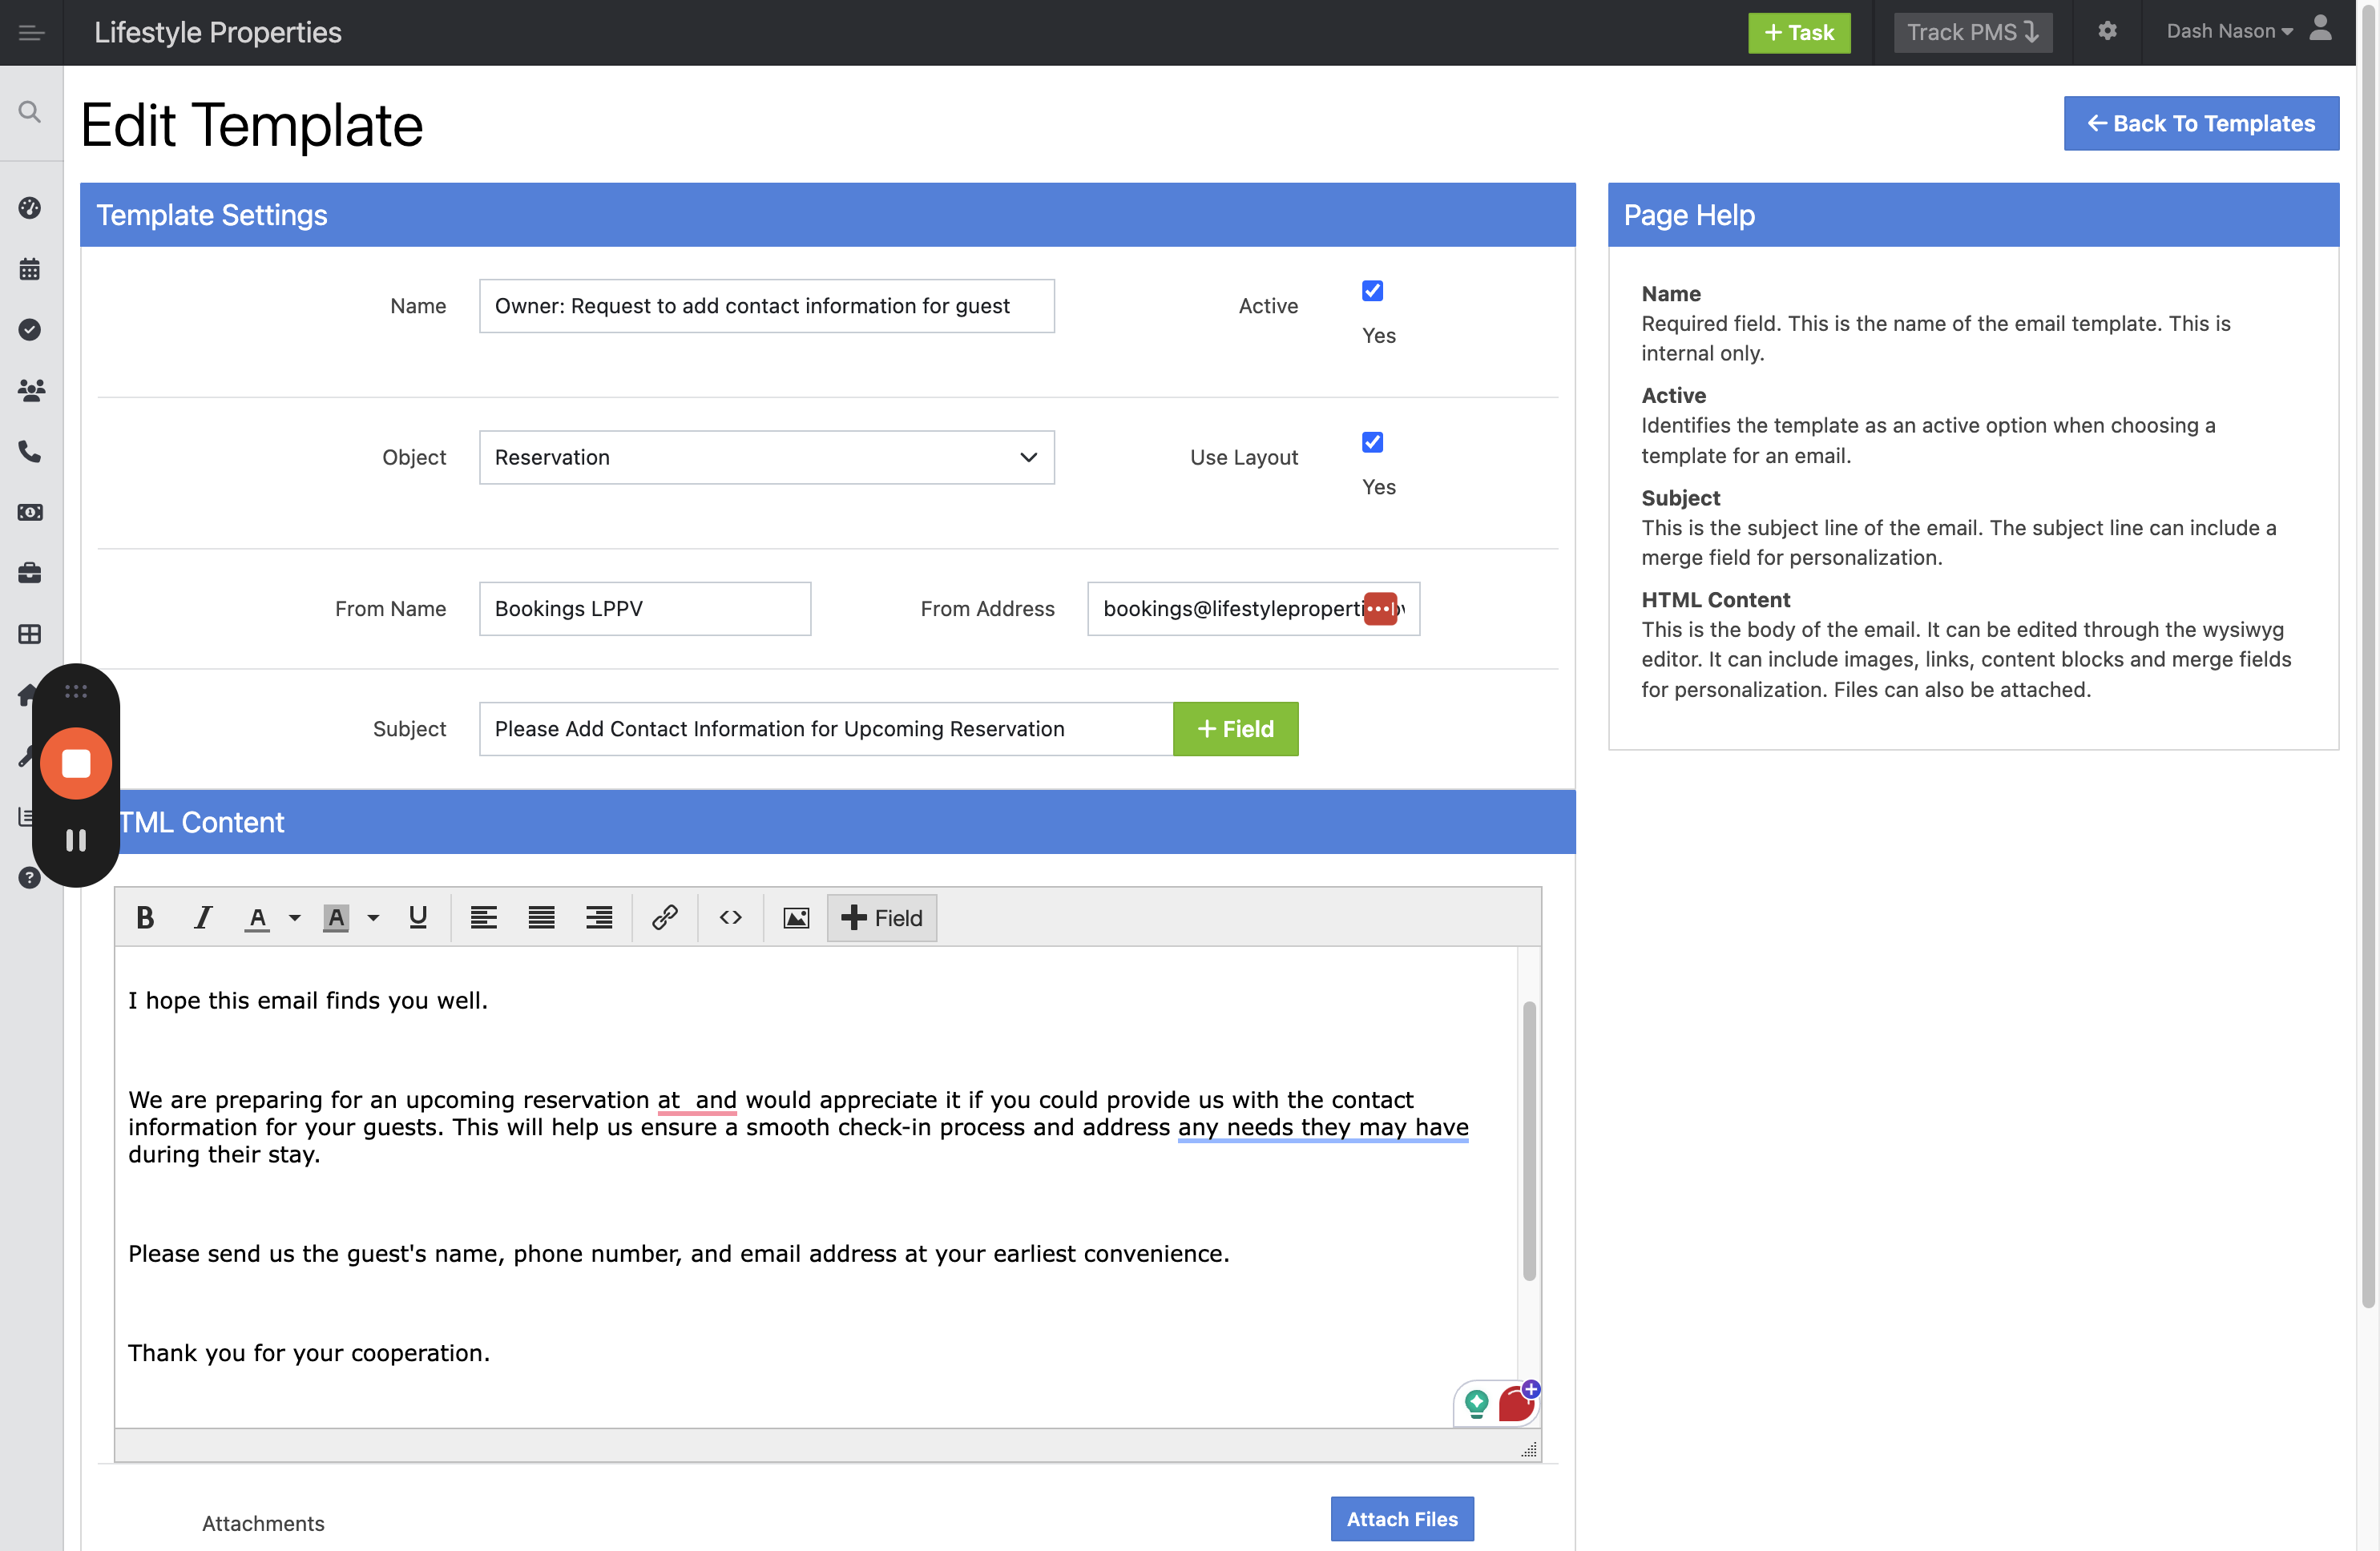This screenshot has height=1551, width=2380.
Task: Click into the template Name field
Action: coord(767,306)
